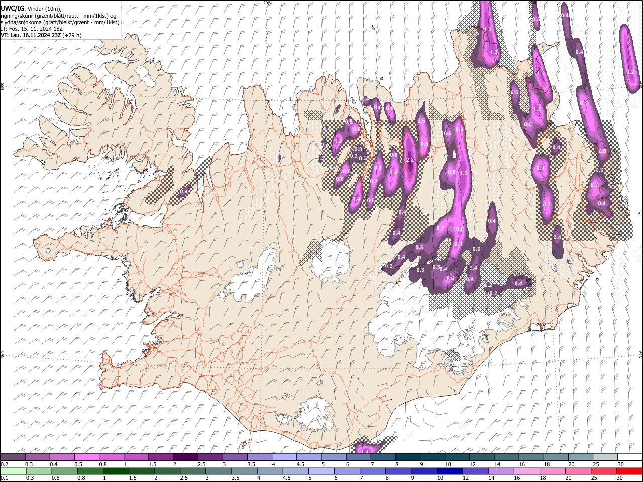Click the 'Vindur (10m),' header text

click(x=44, y=9)
